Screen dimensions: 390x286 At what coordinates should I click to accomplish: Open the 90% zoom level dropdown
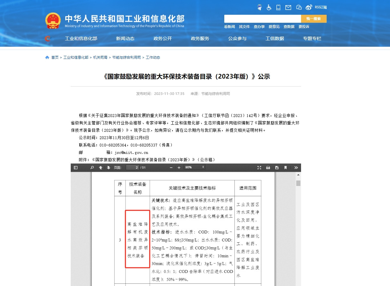tap(194, 167)
